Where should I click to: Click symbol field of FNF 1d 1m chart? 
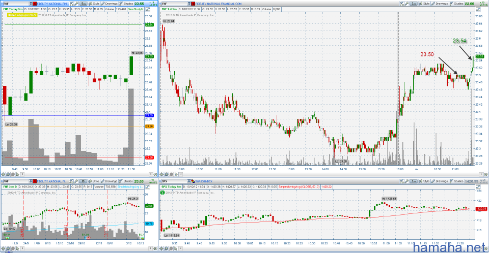click(174, 4)
